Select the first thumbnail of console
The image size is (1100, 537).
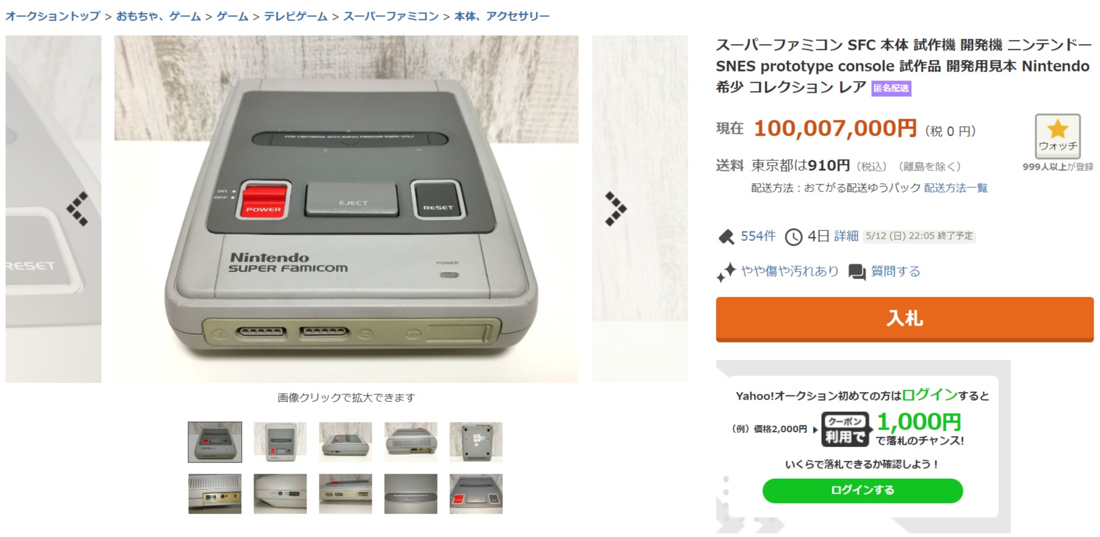click(215, 442)
